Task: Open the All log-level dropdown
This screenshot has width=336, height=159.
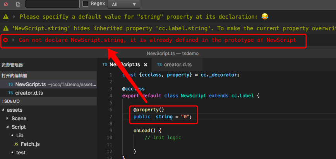Action: tap(123, 4)
